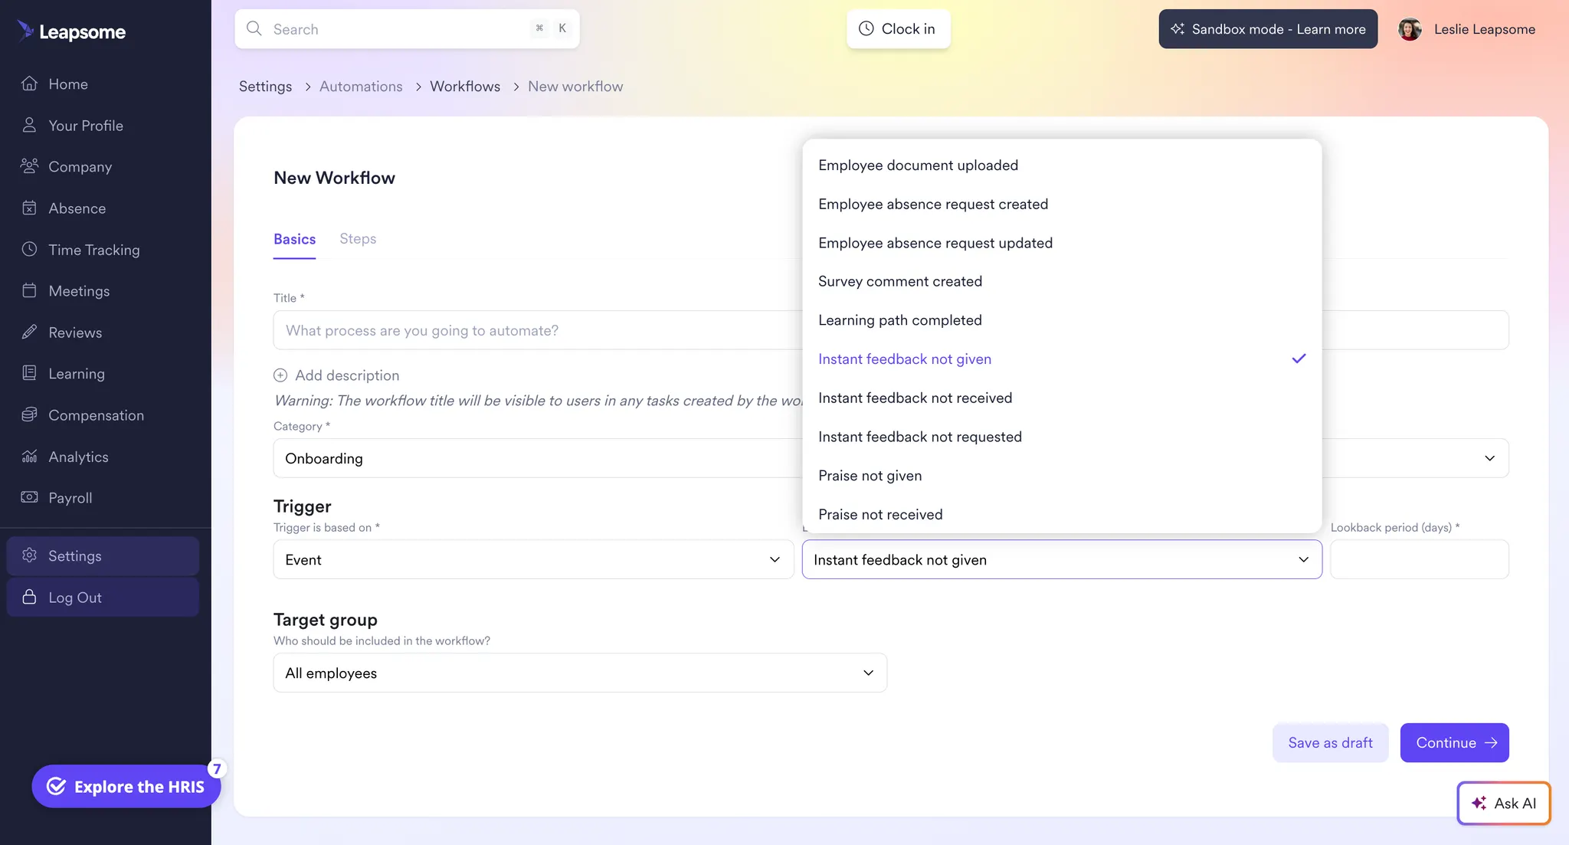Open the Home sidebar icon
Image resolution: width=1569 pixels, height=845 pixels.
click(x=29, y=84)
